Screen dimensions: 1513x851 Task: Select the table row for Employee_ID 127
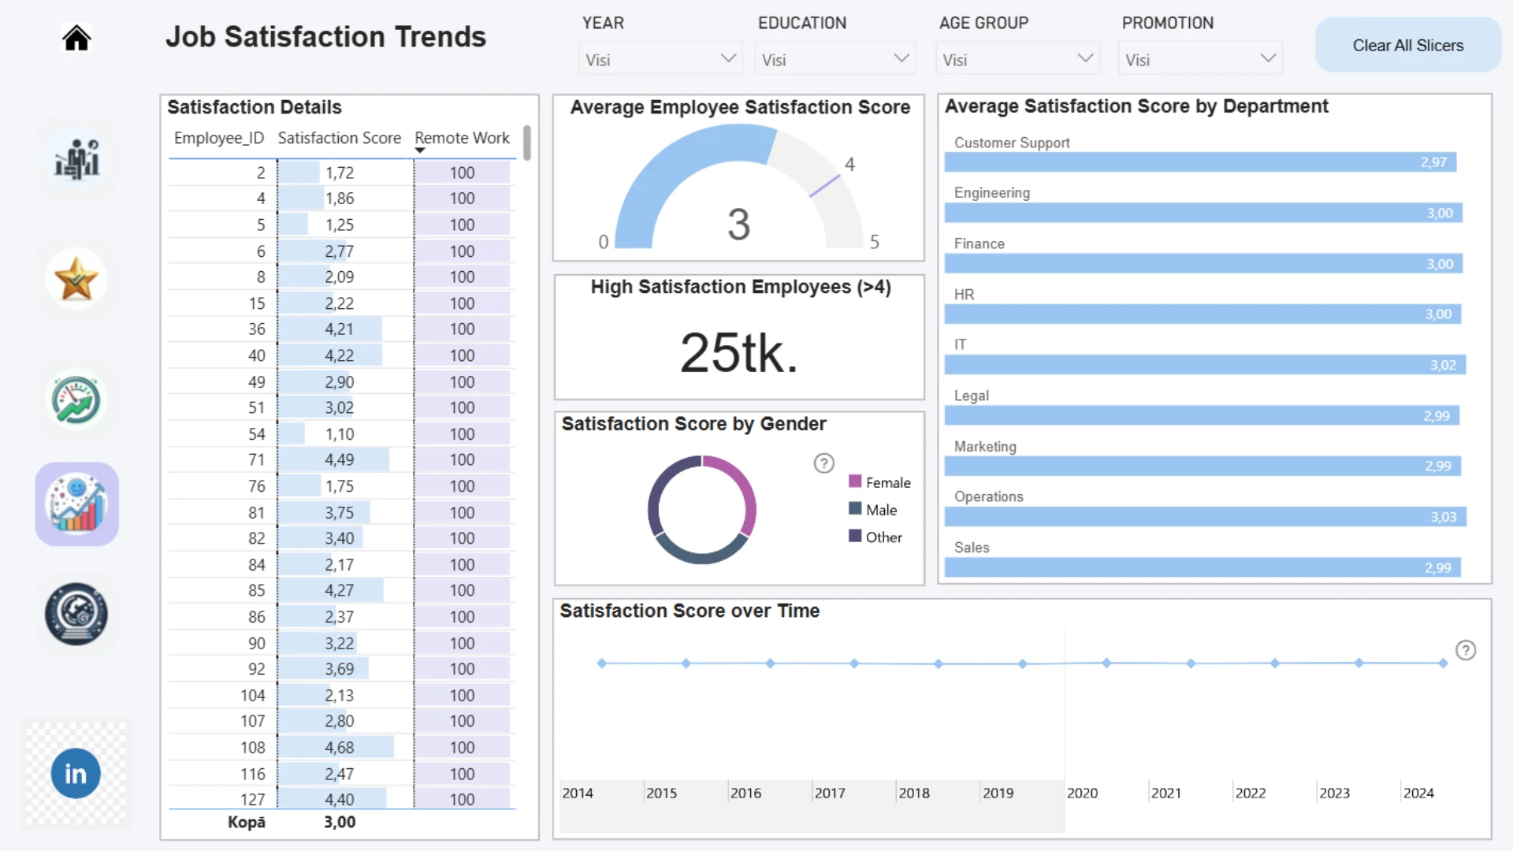pyautogui.click(x=341, y=799)
